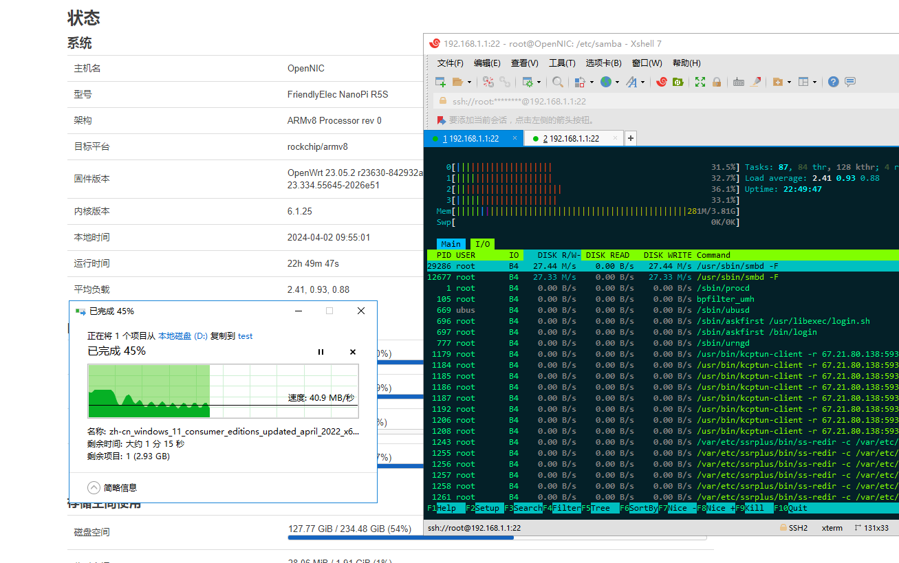Launch Xftp via the green toolbar icon
The height and width of the screenshot is (563, 899).
click(678, 82)
